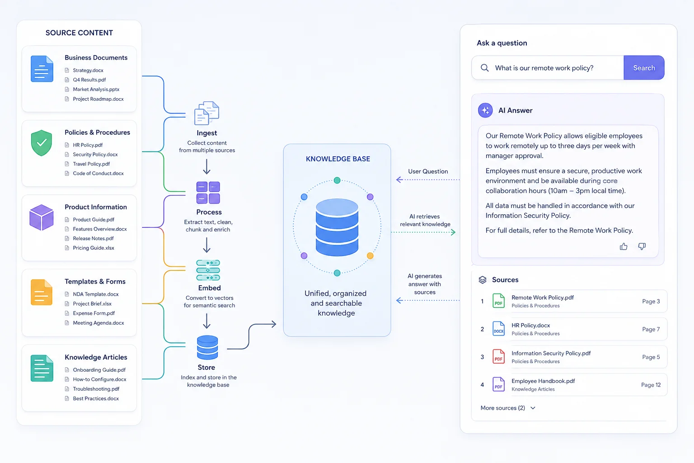The image size is (694, 463).
Task: Click PDF icon beside Remote Work Policy.pdf
Action: [498, 301]
